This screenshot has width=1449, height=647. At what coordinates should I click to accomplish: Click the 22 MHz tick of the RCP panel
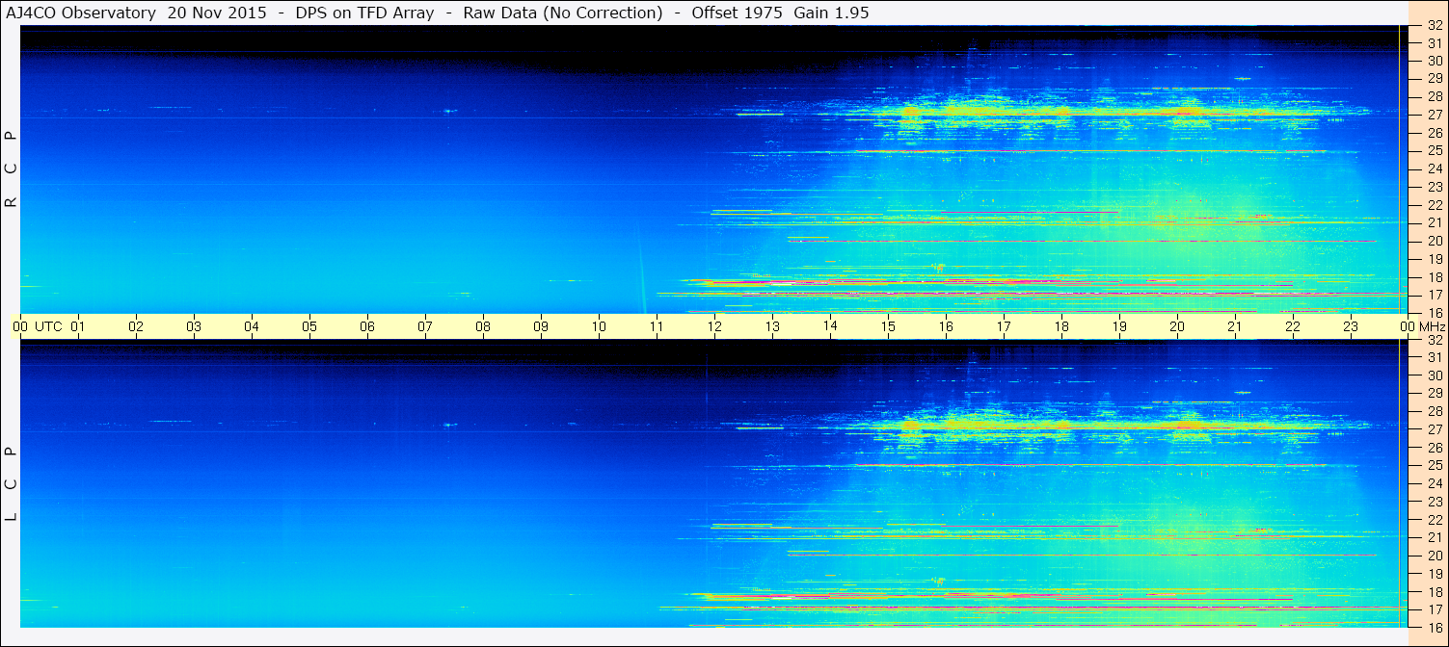point(1435,205)
